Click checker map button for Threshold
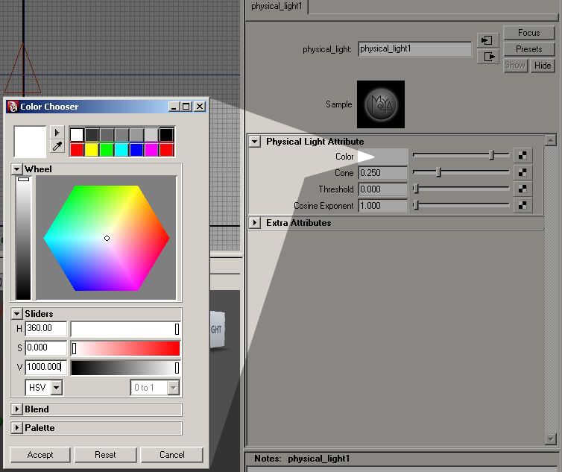The width and height of the screenshot is (562, 472). coord(522,189)
